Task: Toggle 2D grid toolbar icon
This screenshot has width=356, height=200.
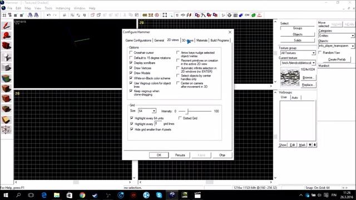Action: tap(4, 15)
